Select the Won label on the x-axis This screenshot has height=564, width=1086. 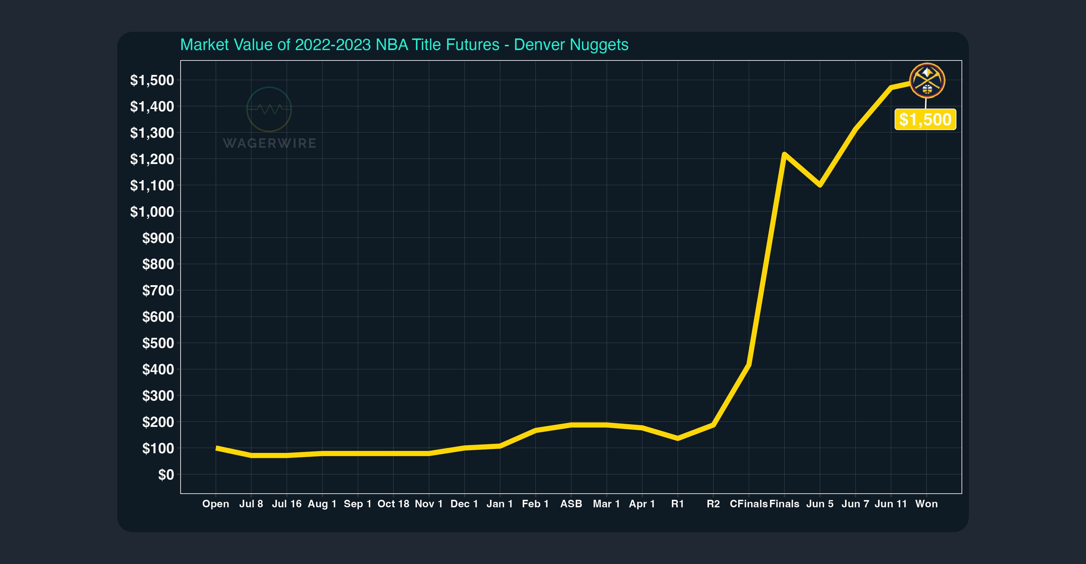pos(926,504)
